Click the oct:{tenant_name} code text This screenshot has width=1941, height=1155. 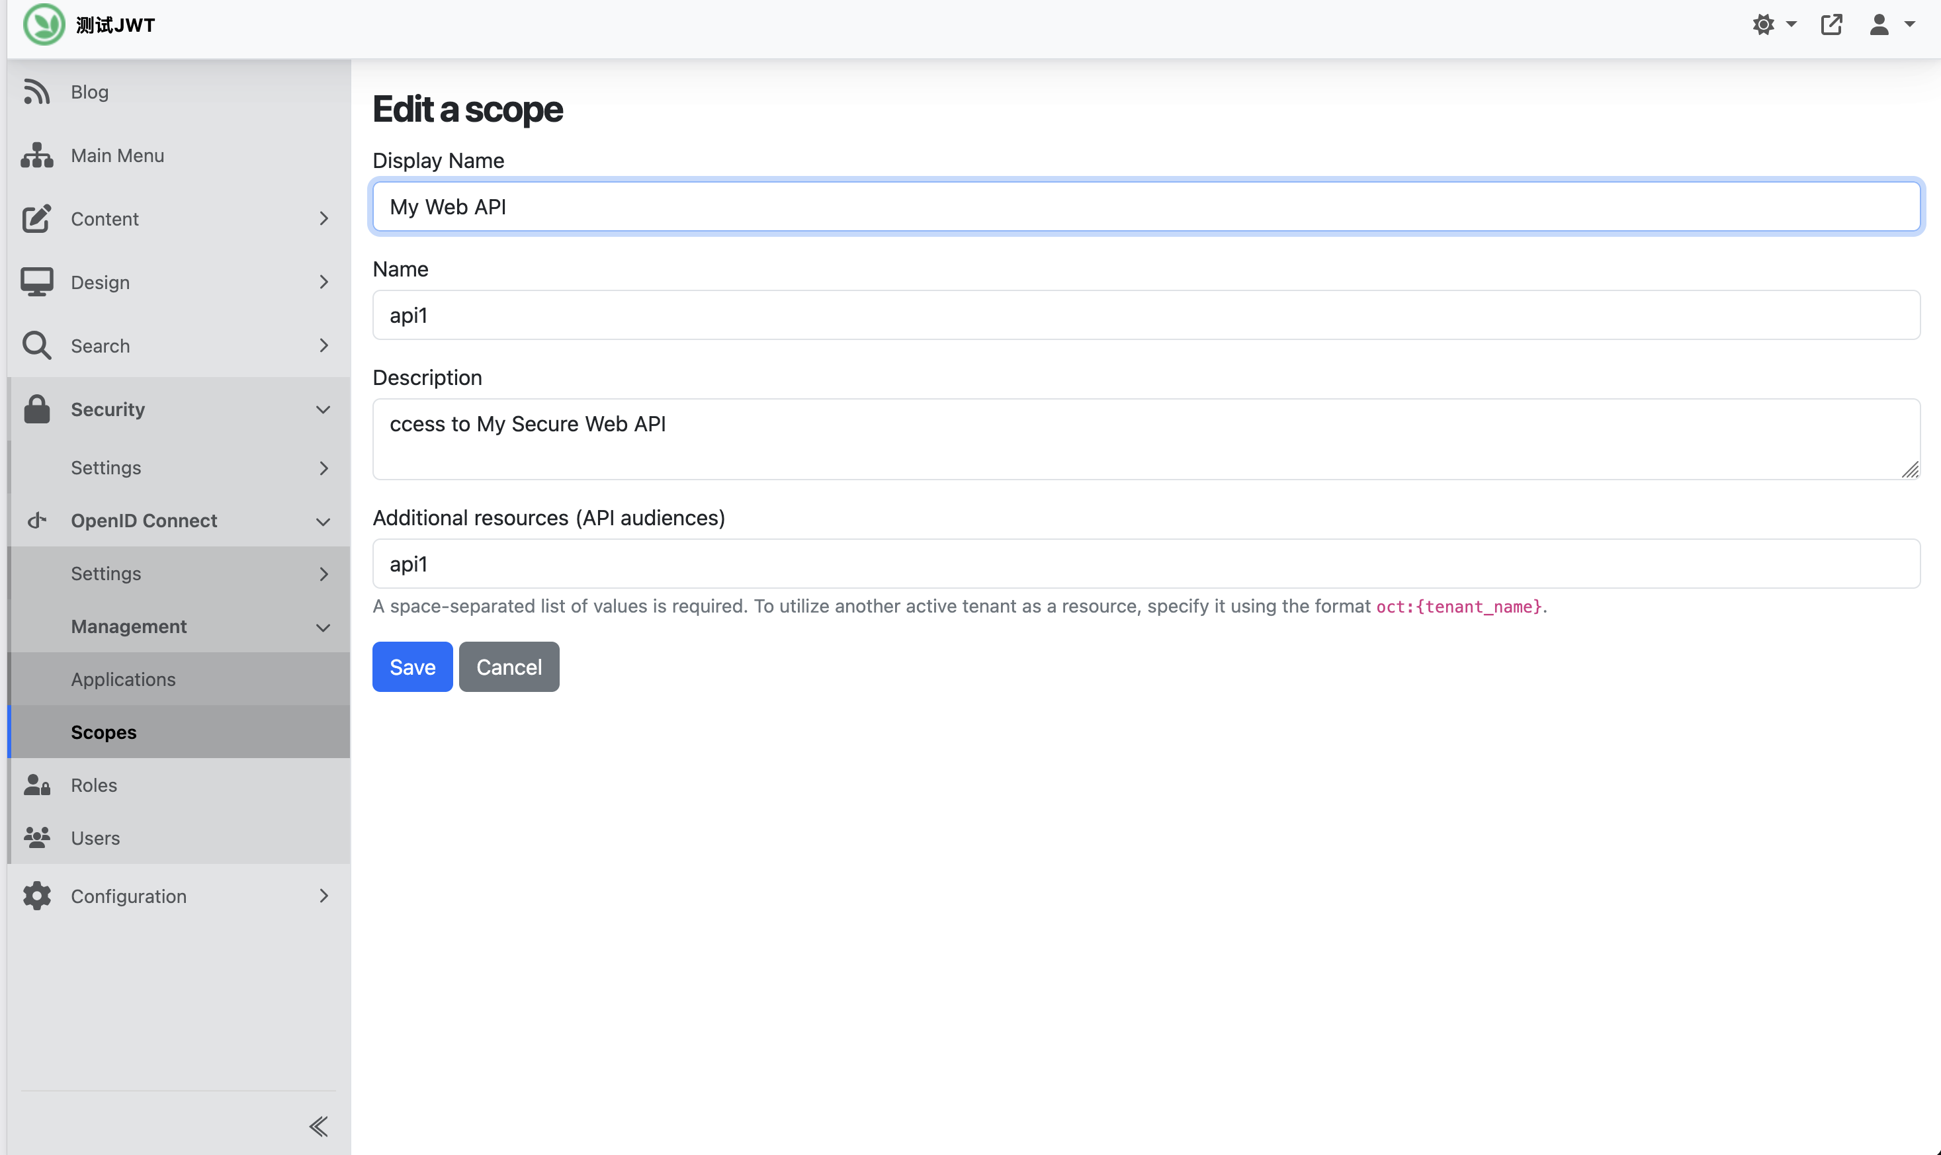tap(1459, 607)
